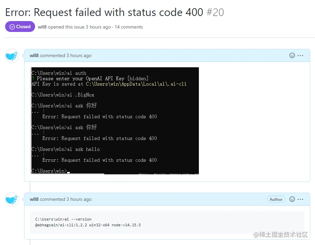This screenshot has height=245, width=315.
Task: Open more options menu on first comment
Action: (x=300, y=55)
